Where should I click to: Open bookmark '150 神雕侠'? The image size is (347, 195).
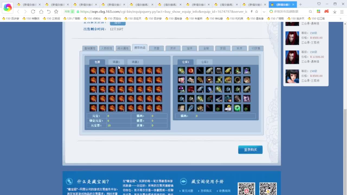pyautogui.click(x=31, y=18)
